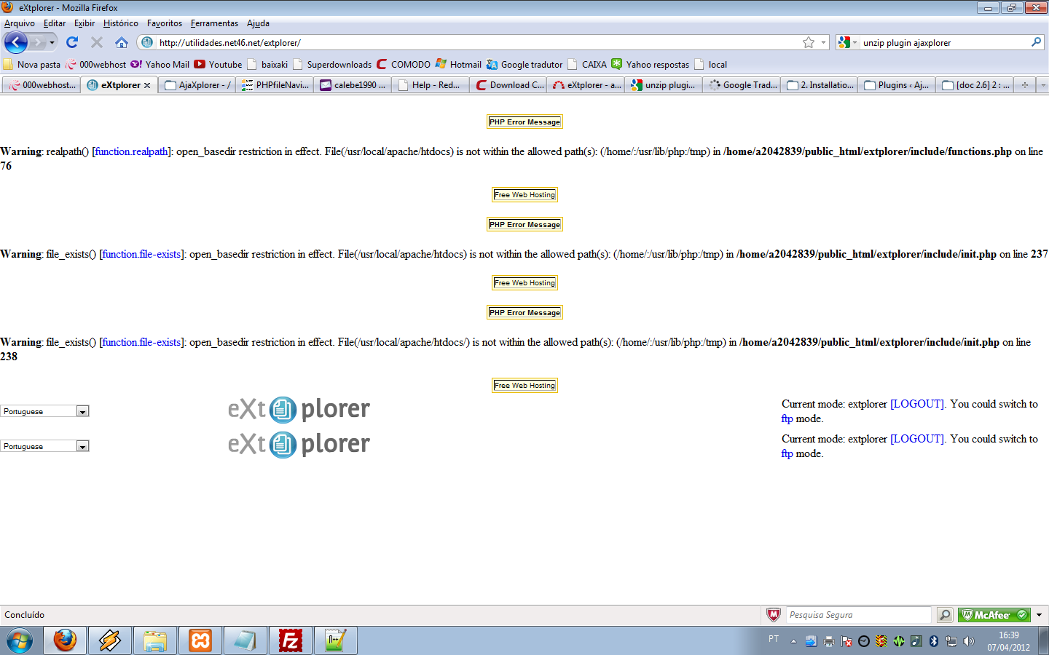Click the first Free Web Hosting button
The height and width of the screenshot is (655, 1049).
pyautogui.click(x=524, y=194)
